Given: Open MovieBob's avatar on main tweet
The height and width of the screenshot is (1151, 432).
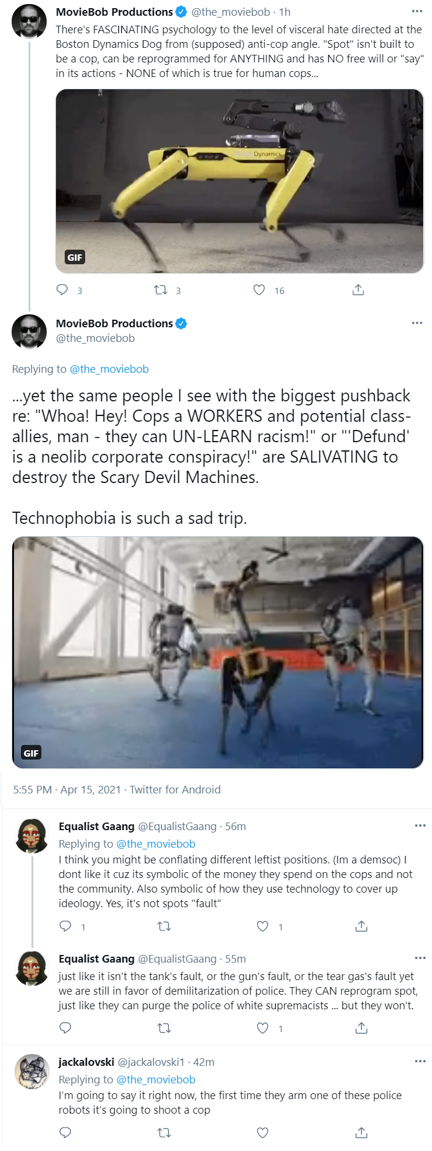Looking at the screenshot, I should pos(29,332).
